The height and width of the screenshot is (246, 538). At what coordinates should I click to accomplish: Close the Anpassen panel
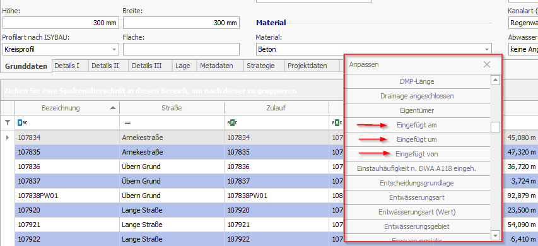[x=486, y=64]
